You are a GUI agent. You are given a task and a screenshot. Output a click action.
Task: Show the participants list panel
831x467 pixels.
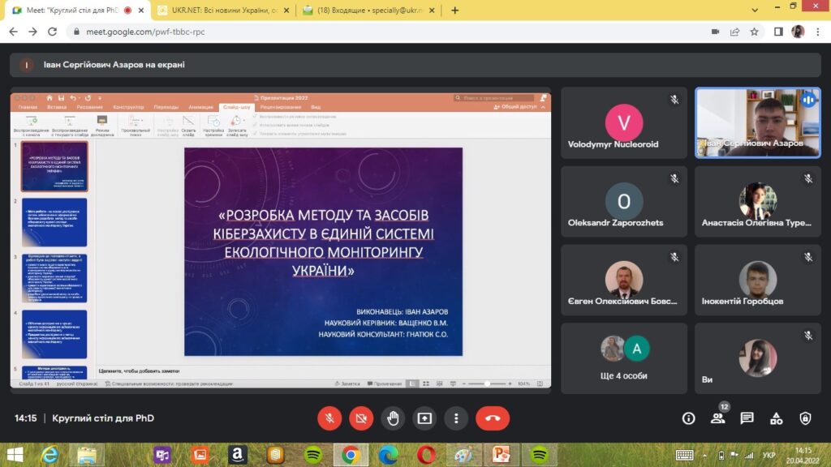coord(717,418)
